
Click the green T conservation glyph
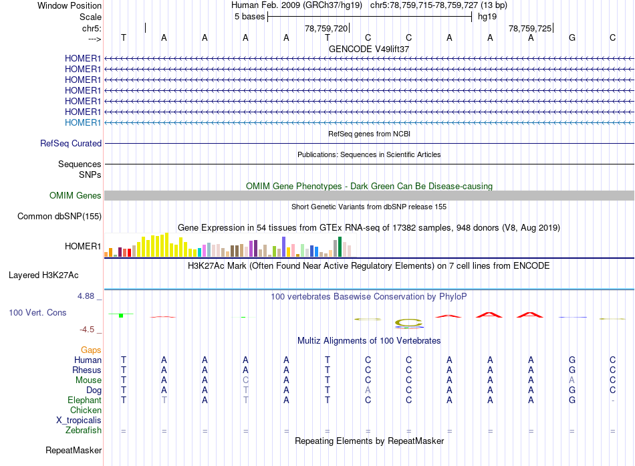coord(121,315)
